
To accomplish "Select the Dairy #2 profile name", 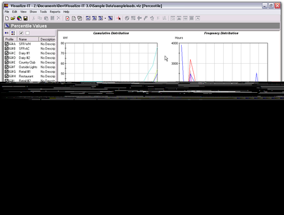I will [x=24, y=57].
